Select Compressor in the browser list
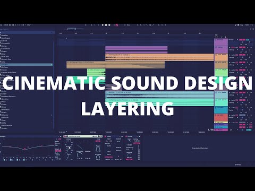Viewport: 255px width, 191px height. tap(6, 49)
